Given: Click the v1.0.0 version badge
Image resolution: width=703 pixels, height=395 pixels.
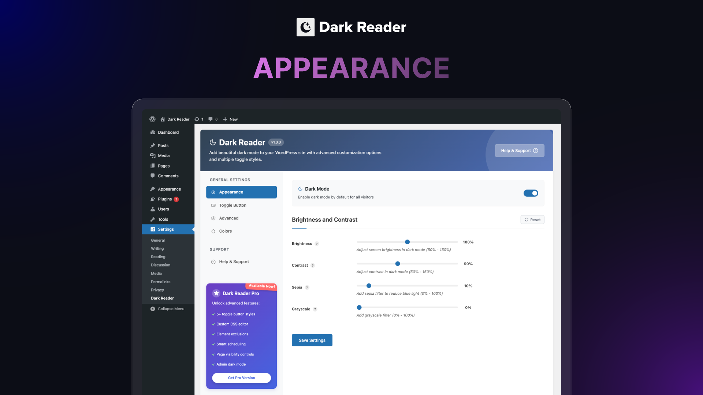Looking at the screenshot, I should pos(276,142).
